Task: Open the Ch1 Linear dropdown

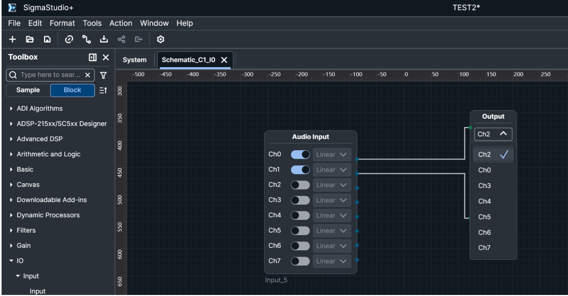Action: coord(332,170)
